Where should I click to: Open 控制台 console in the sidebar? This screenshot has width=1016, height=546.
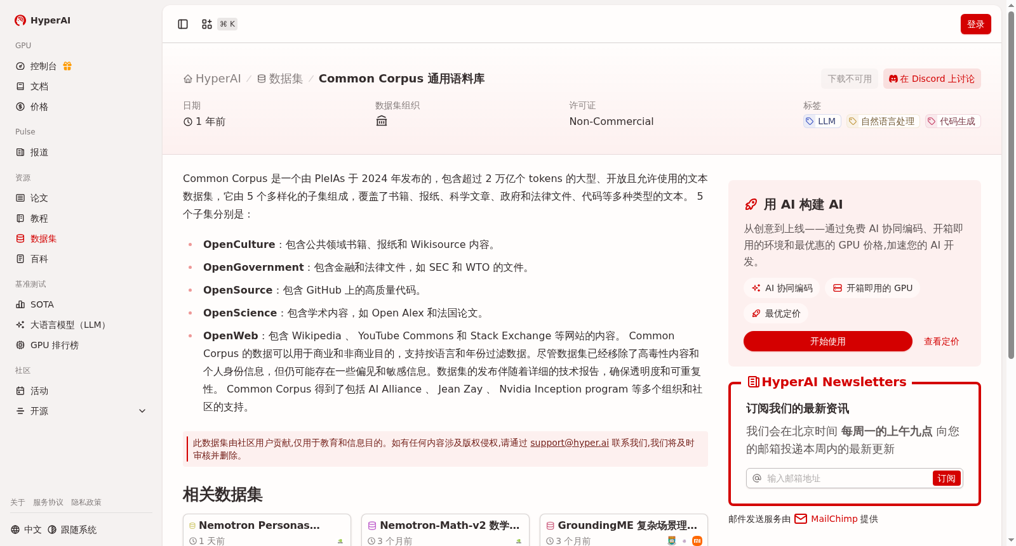pyautogui.click(x=43, y=66)
